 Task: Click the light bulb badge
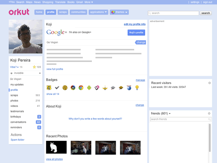click(137, 88)
